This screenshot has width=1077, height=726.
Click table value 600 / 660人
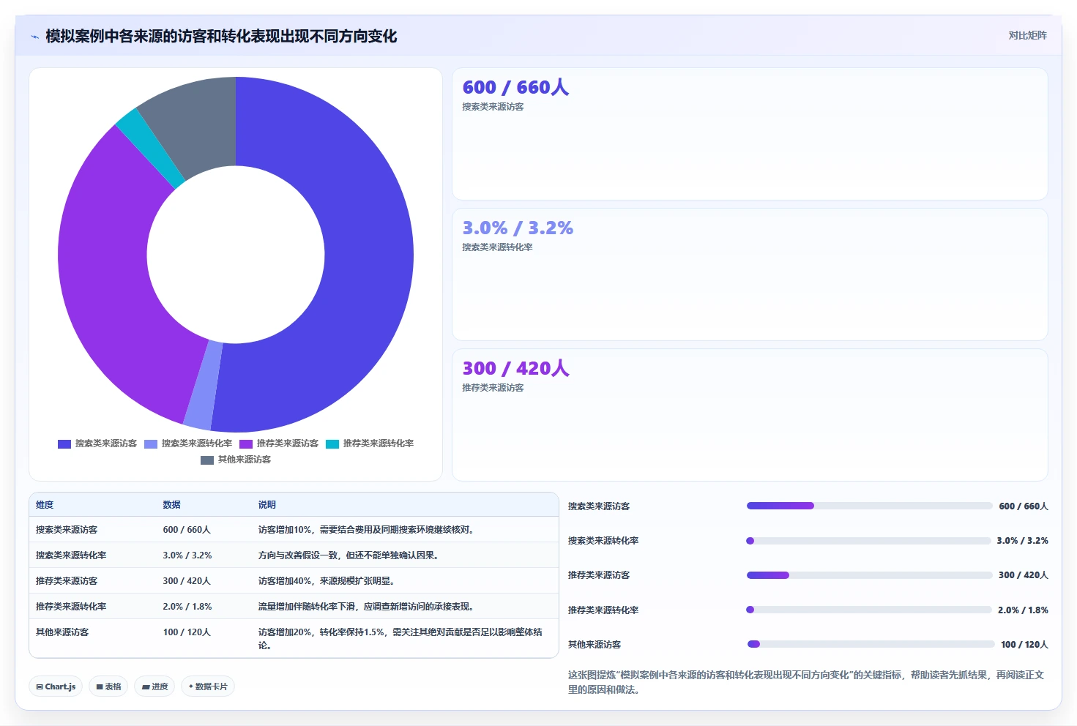[x=187, y=530]
